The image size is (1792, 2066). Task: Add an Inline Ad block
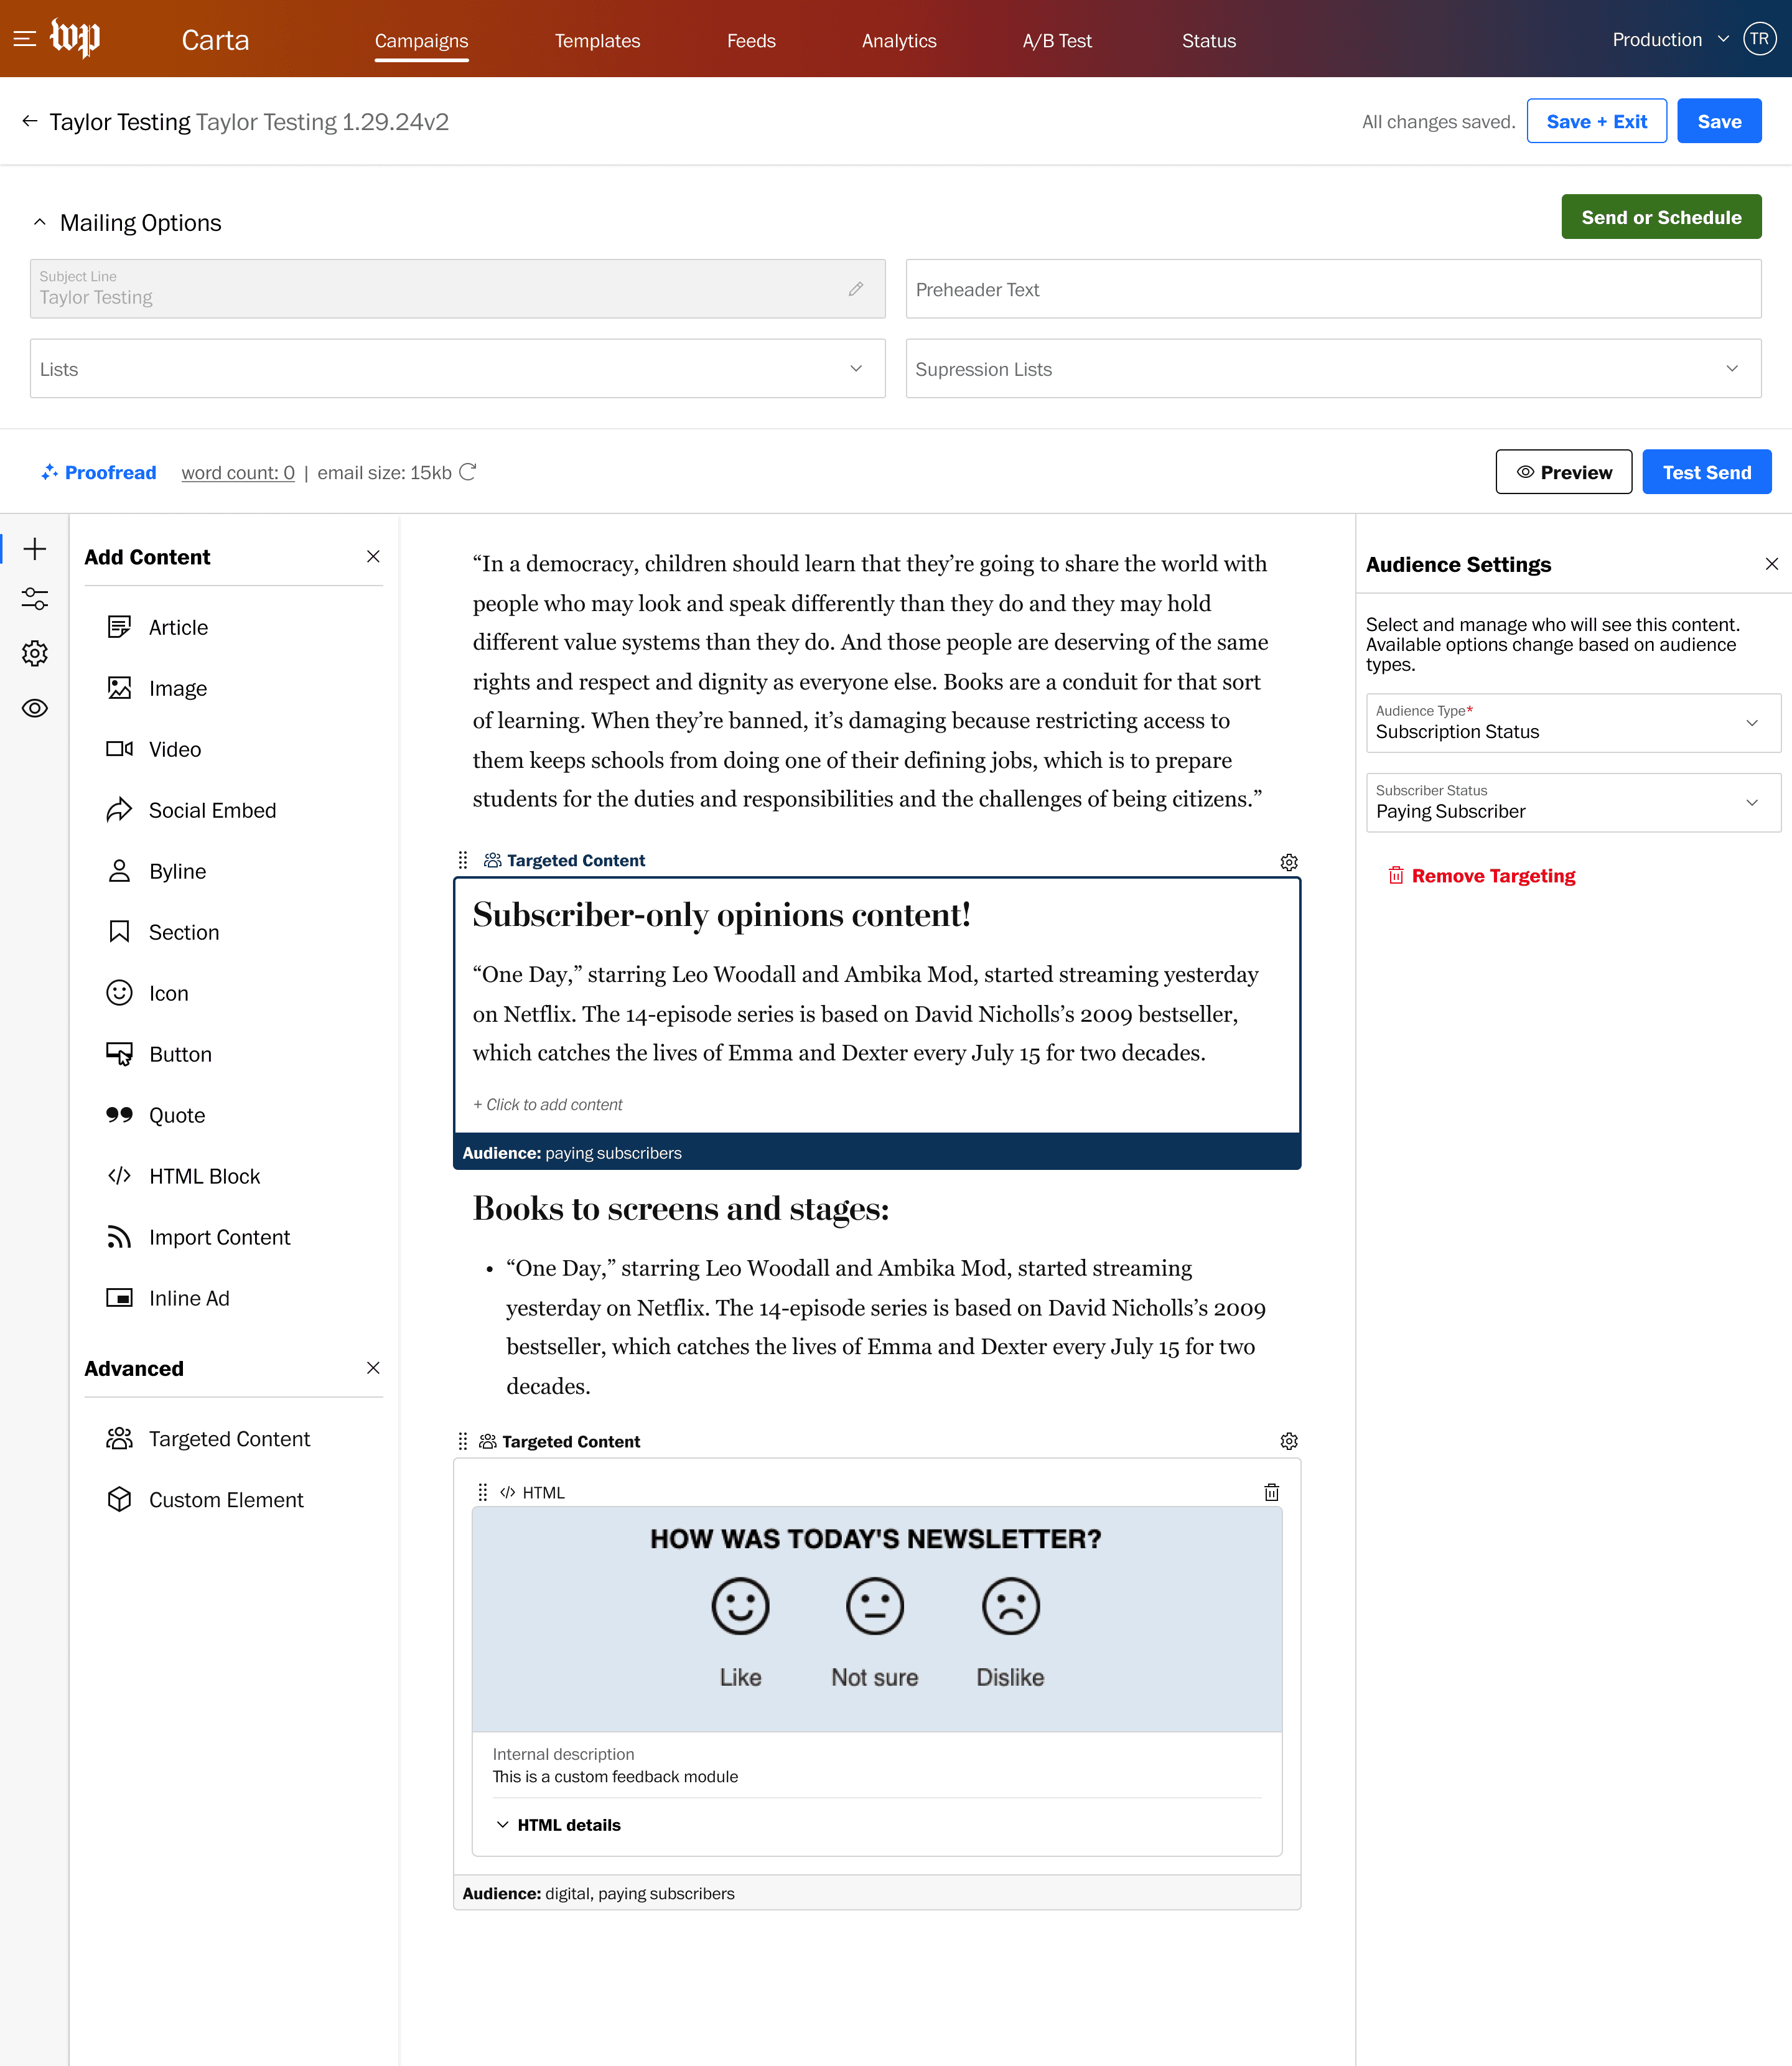tap(168, 1298)
